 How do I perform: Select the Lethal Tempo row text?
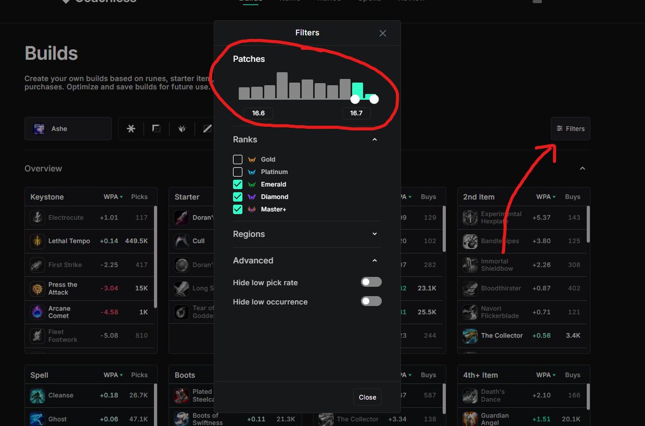(69, 241)
